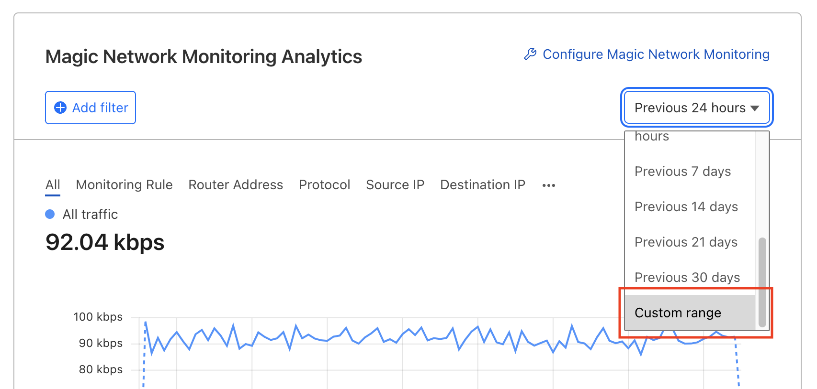Click the plus icon in Add filter
Viewport: 817px width, 389px height.
pos(60,108)
